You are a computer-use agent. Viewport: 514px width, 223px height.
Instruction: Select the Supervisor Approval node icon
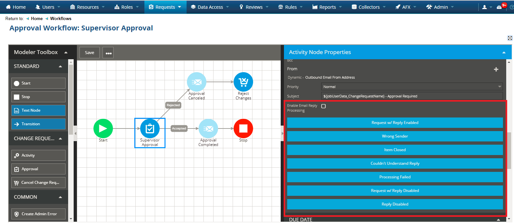(150, 128)
